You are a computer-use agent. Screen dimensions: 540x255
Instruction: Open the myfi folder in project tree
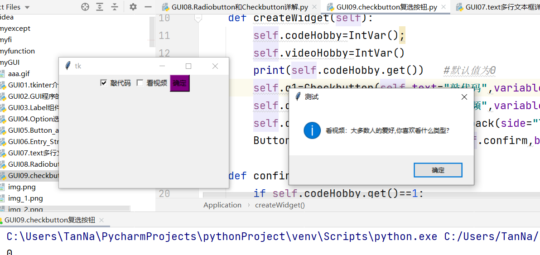pyautogui.click(x=6, y=39)
